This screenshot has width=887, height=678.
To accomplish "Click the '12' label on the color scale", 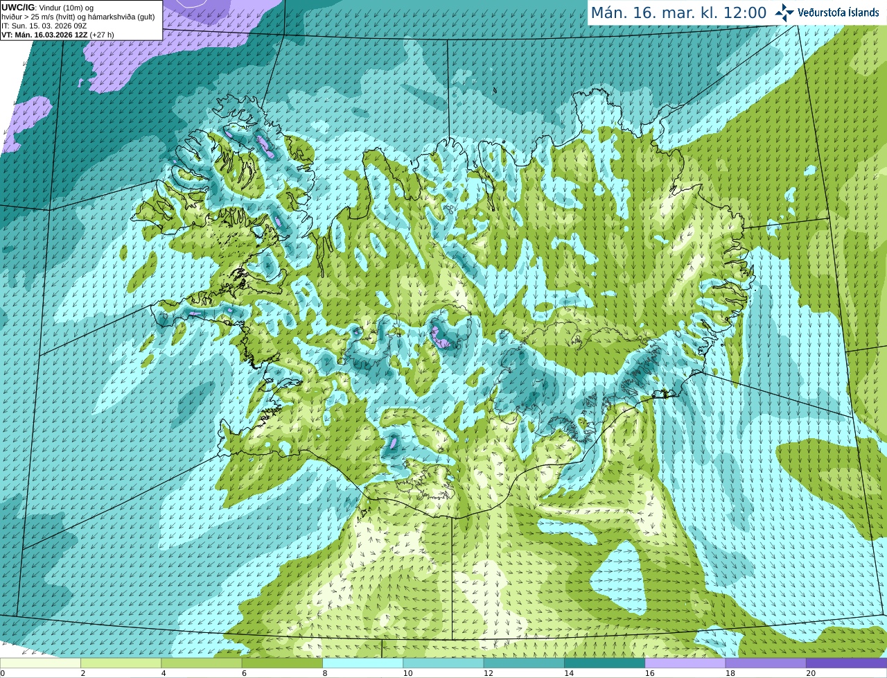I will click(x=488, y=673).
